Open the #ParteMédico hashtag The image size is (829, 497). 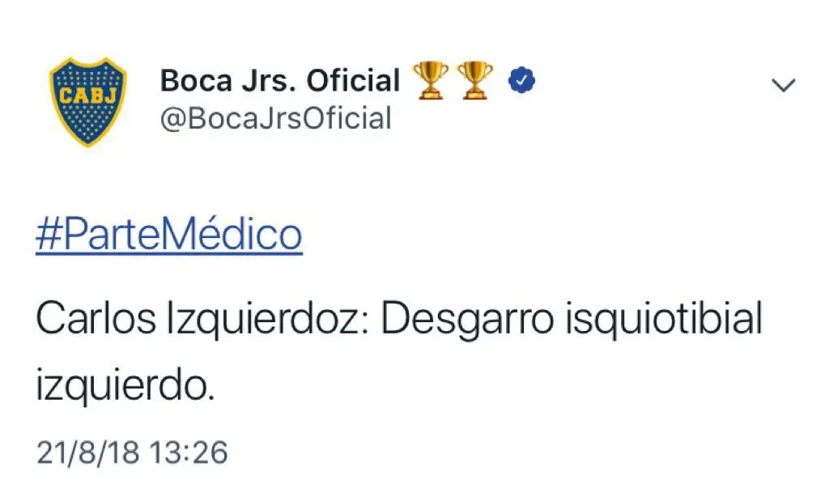168,236
